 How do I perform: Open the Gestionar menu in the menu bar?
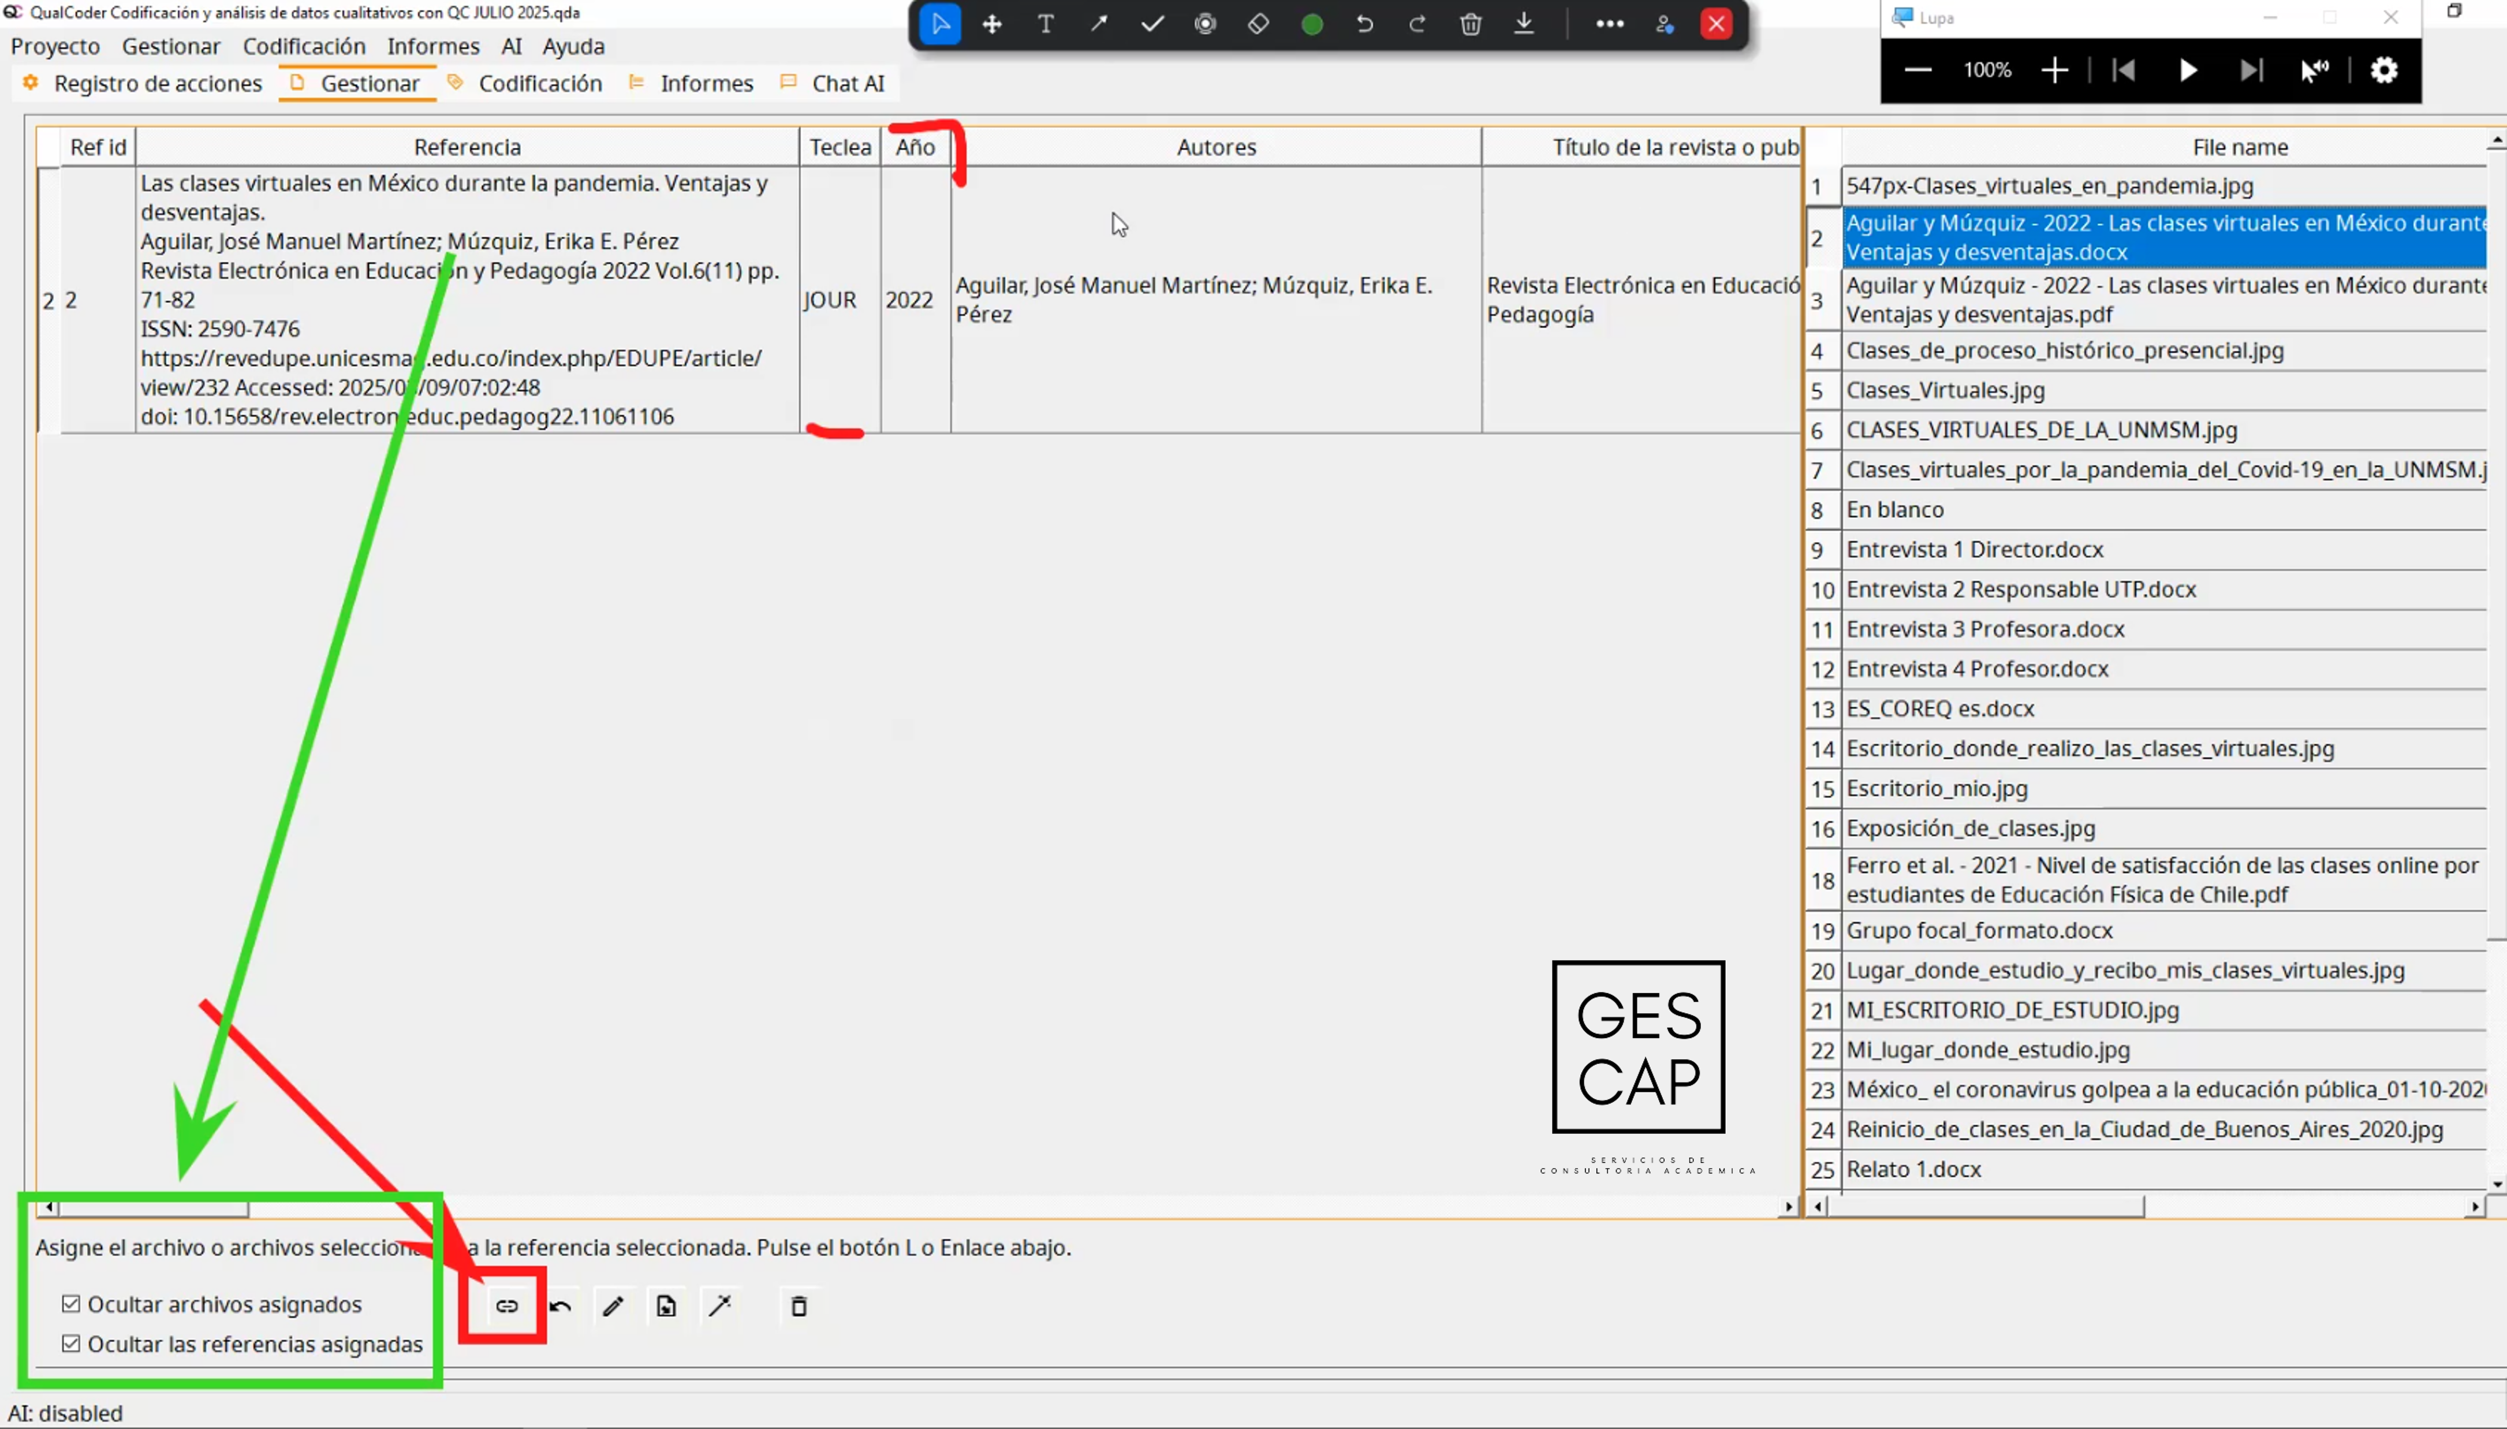pyautogui.click(x=171, y=46)
